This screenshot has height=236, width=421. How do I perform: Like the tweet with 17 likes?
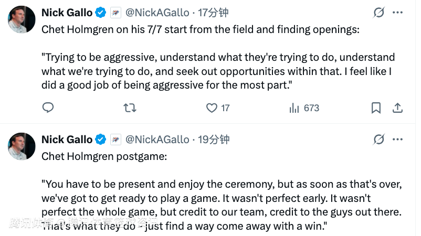(x=212, y=108)
